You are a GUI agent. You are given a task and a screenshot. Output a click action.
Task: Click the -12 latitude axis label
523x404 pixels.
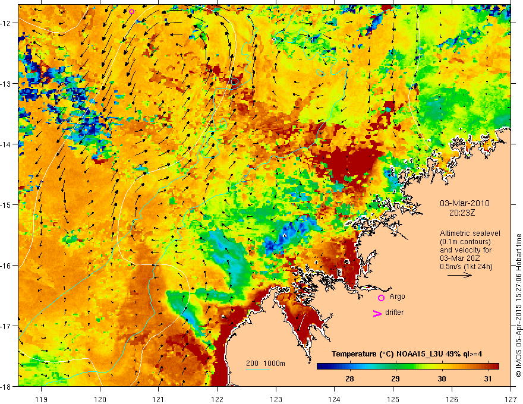(x=7, y=23)
